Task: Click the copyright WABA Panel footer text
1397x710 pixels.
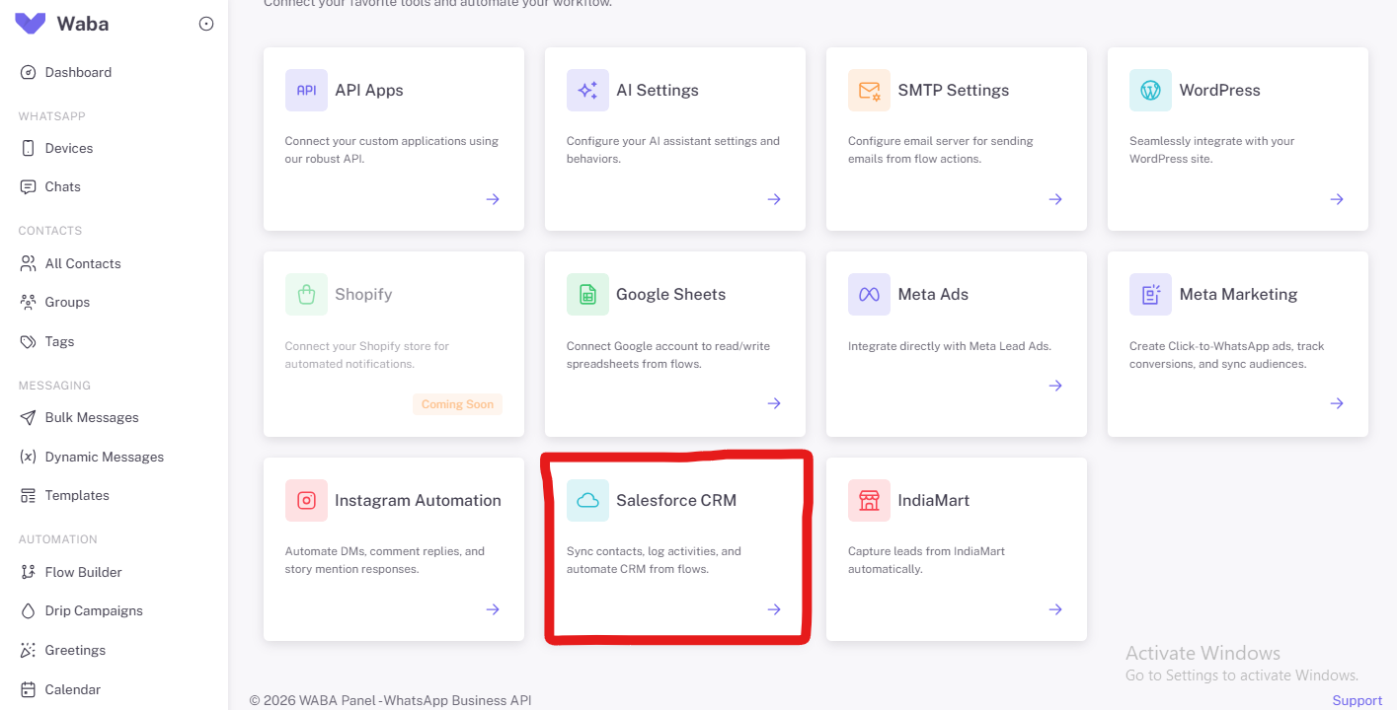Action: 390,700
